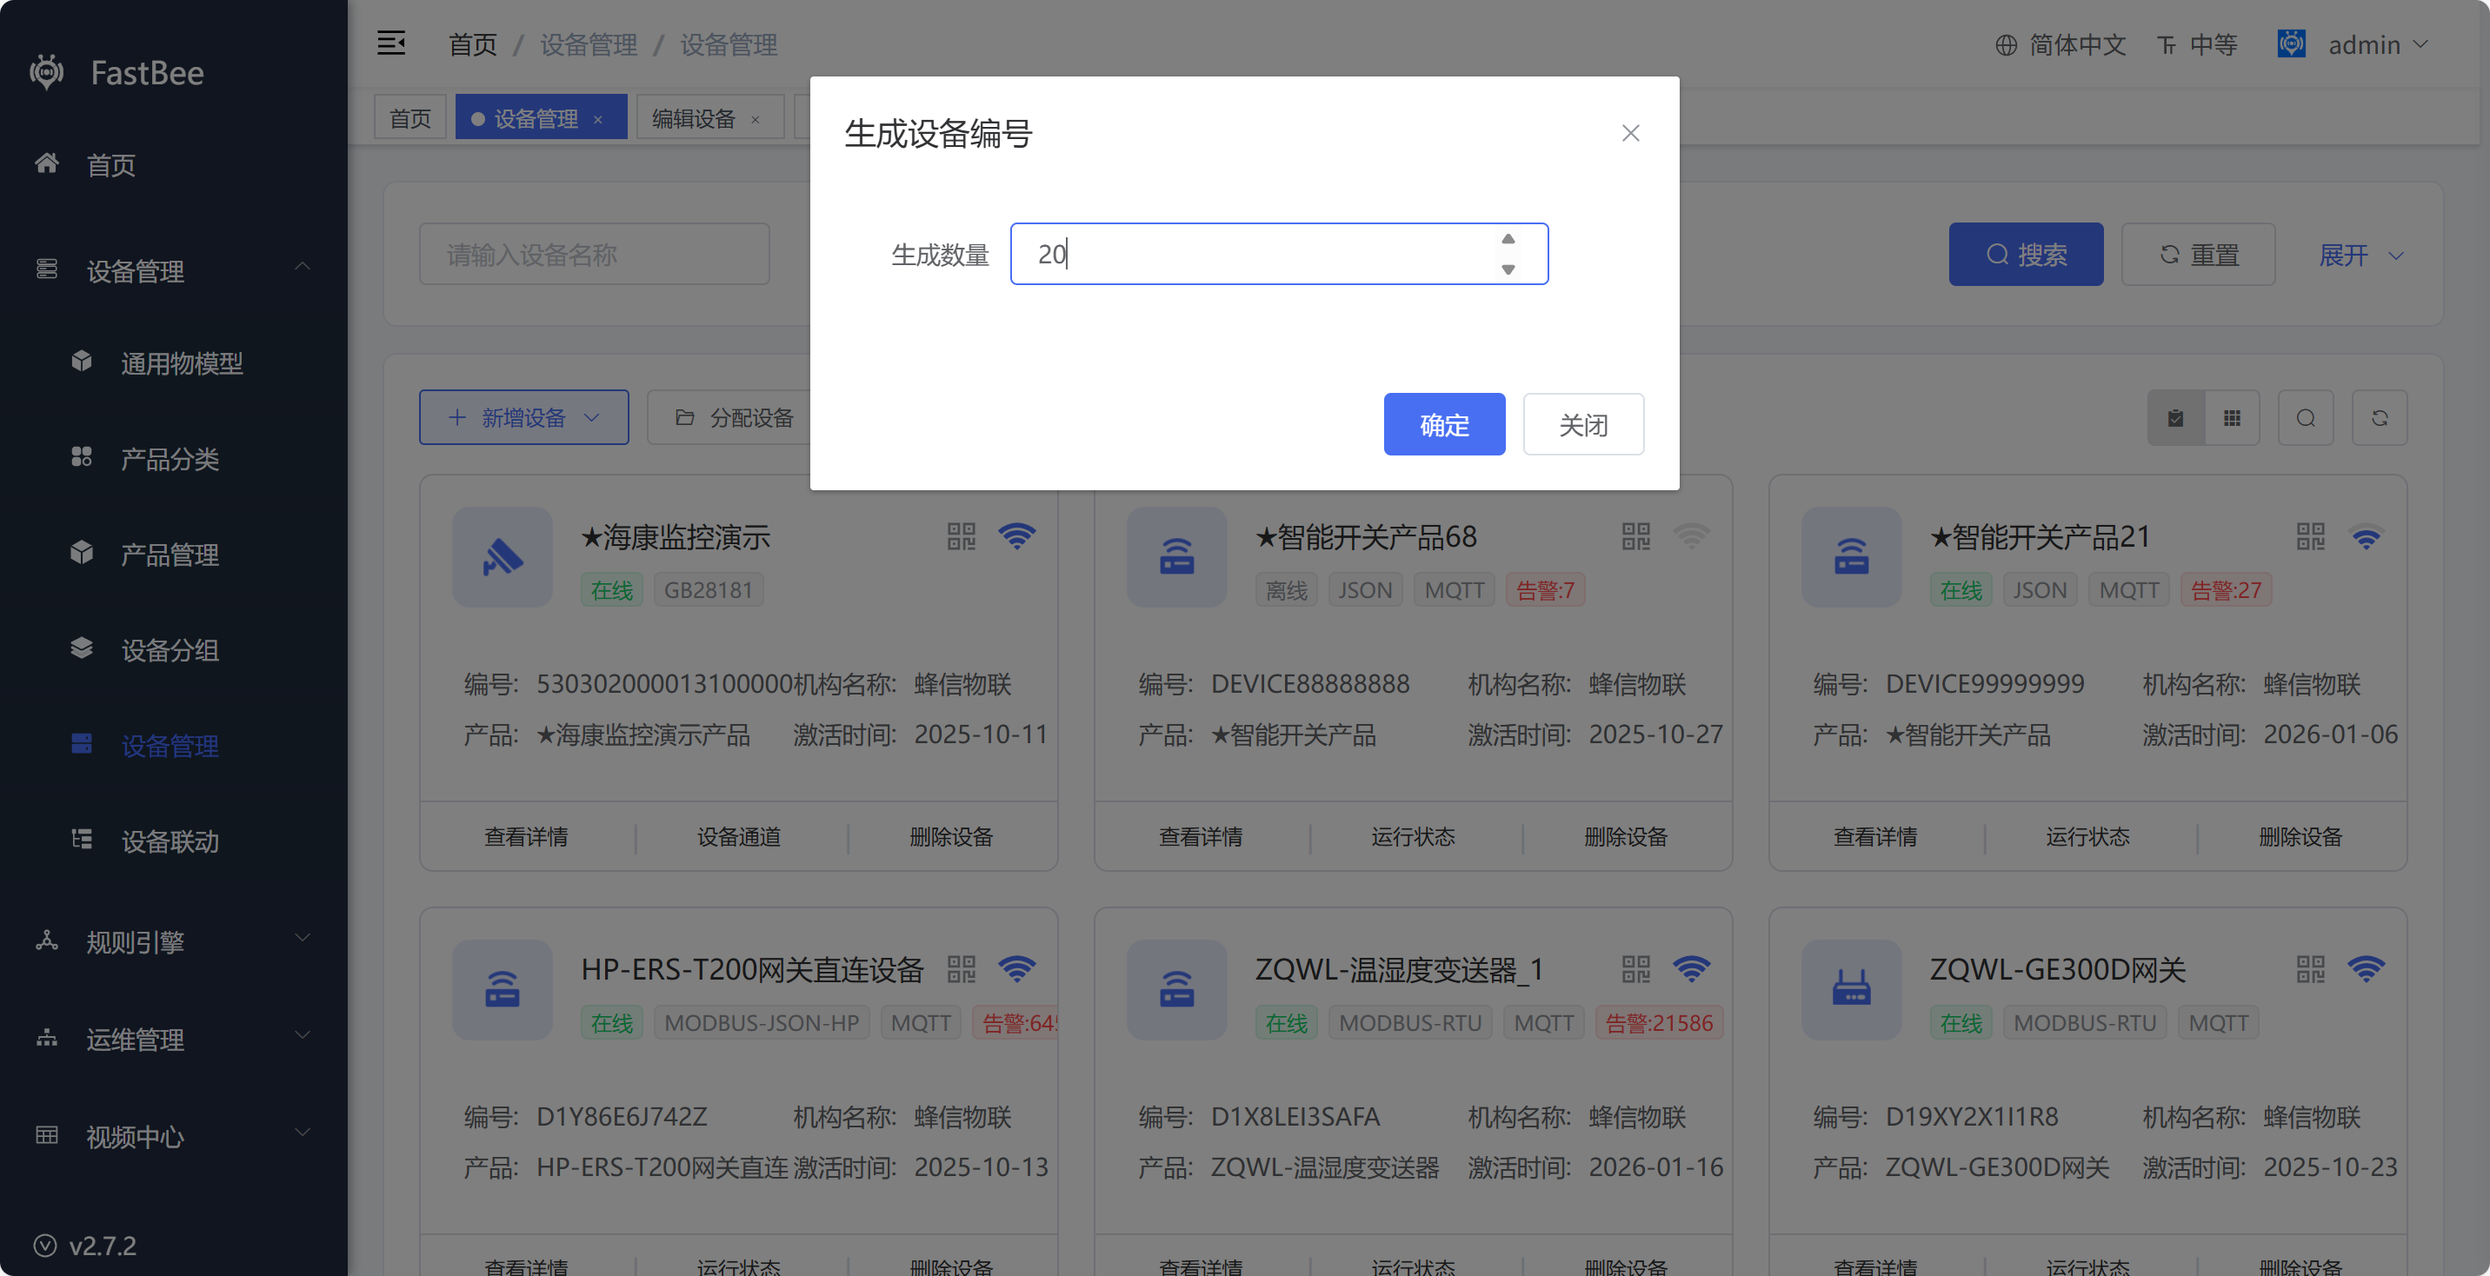The image size is (2490, 1276).
Task: Click the circular search toggle icon in toolbar
Action: pos(2306,417)
